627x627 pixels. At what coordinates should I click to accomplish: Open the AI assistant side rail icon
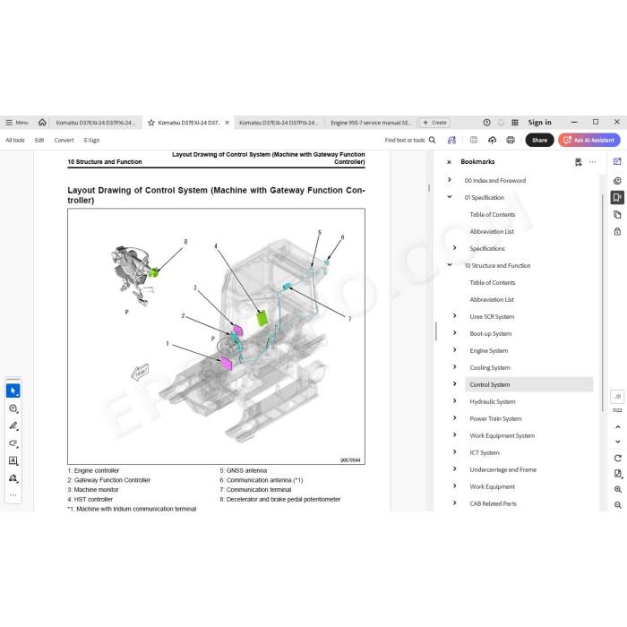click(617, 161)
